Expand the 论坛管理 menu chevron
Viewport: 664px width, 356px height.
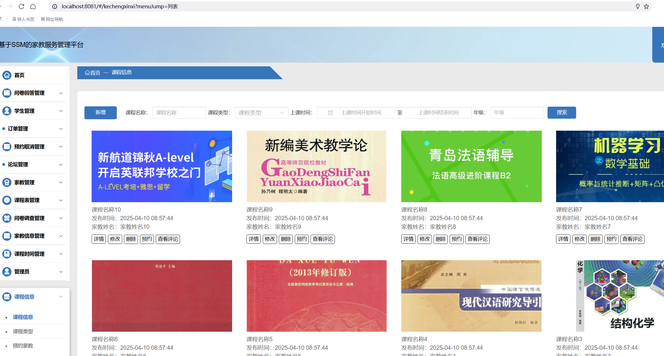coord(61,164)
